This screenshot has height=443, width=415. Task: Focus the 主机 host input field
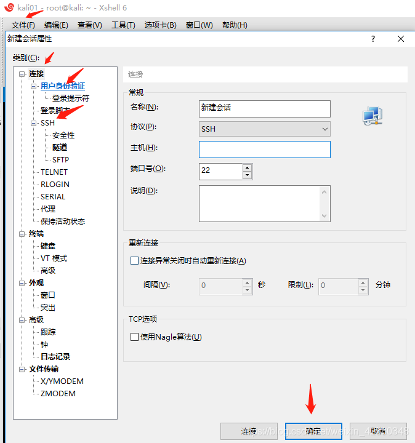[x=265, y=150]
